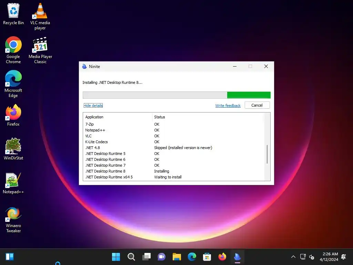Select the WinDirStat desktop shortcut
The height and width of the screenshot is (265, 353).
pyautogui.click(x=13, y=149)
